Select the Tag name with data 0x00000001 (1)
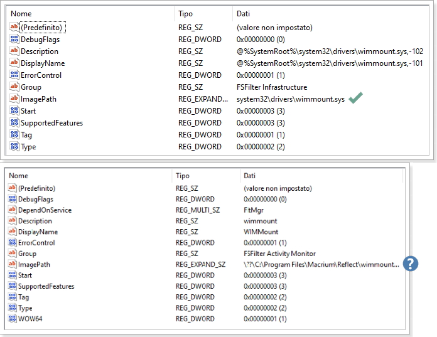Viewport: 437px width, 337px height. tap(26, 135)
